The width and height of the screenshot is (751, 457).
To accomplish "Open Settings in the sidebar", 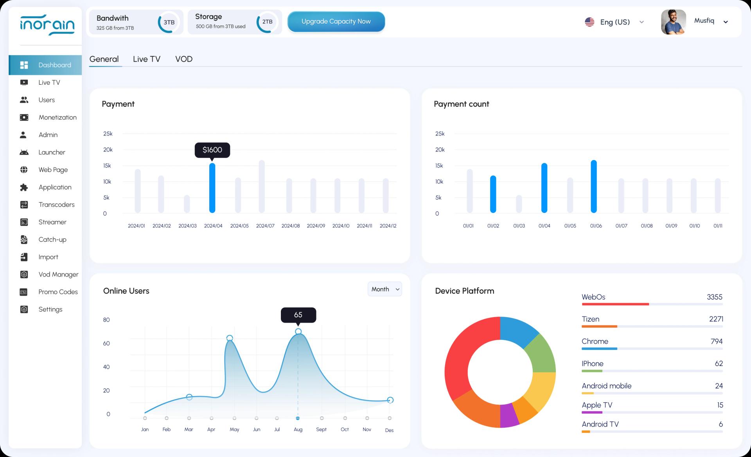I will 50,309.
